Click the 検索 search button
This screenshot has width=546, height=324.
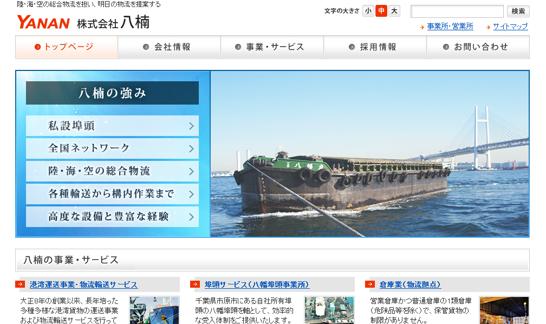click(x=518, y=11)
